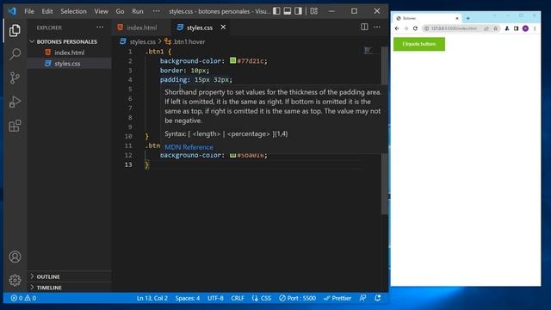Viewport: 551px width, 310px height.
Task: Split the editor to the right
Action: click(364, 27)
